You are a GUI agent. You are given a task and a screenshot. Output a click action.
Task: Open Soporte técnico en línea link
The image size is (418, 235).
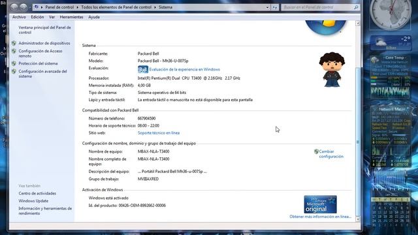coord(159,133)
